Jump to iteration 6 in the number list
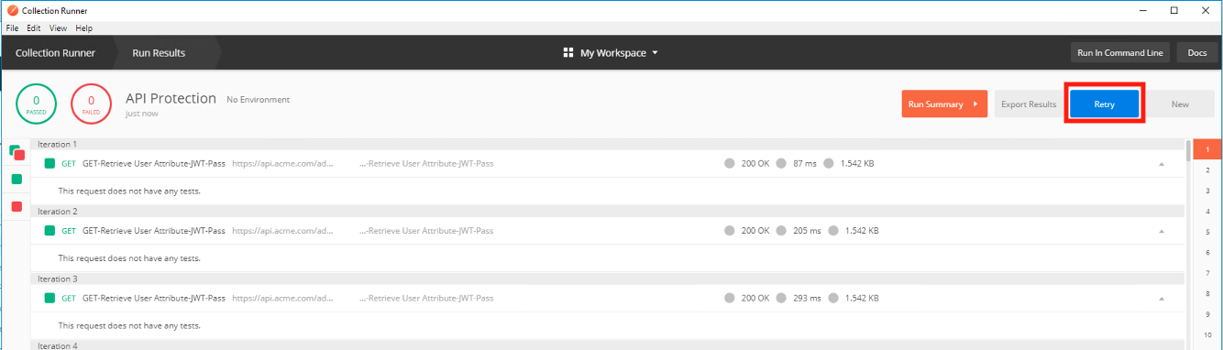The height and width of the screenshot is (350, 1223). pos(1207,253)
